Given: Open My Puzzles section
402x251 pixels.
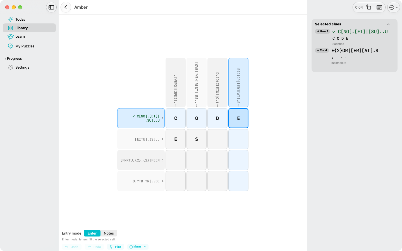Looking at the screenshot, I should pyautogui.click(x=29, y=46).
